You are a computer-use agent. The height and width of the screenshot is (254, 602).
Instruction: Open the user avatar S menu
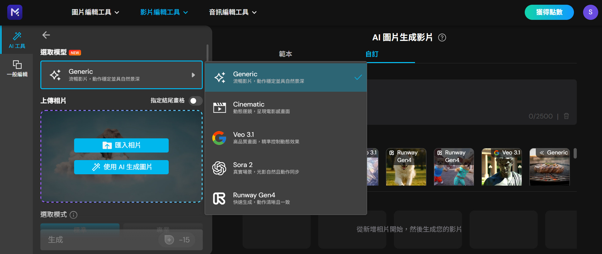tap(590, 12)
